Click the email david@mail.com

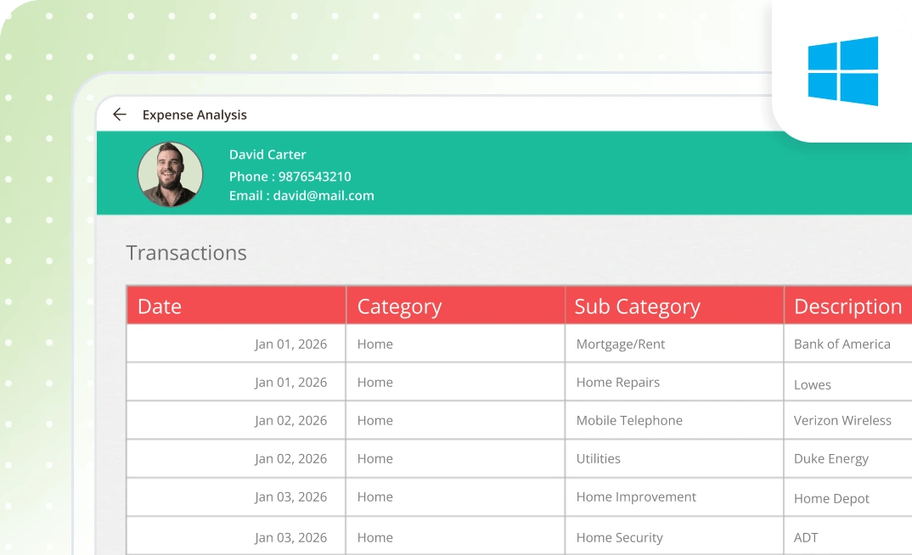pos(324,196)
